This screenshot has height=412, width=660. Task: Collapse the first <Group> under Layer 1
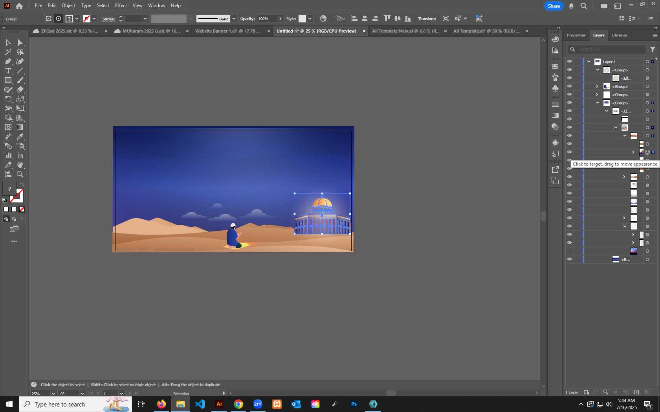598,70
